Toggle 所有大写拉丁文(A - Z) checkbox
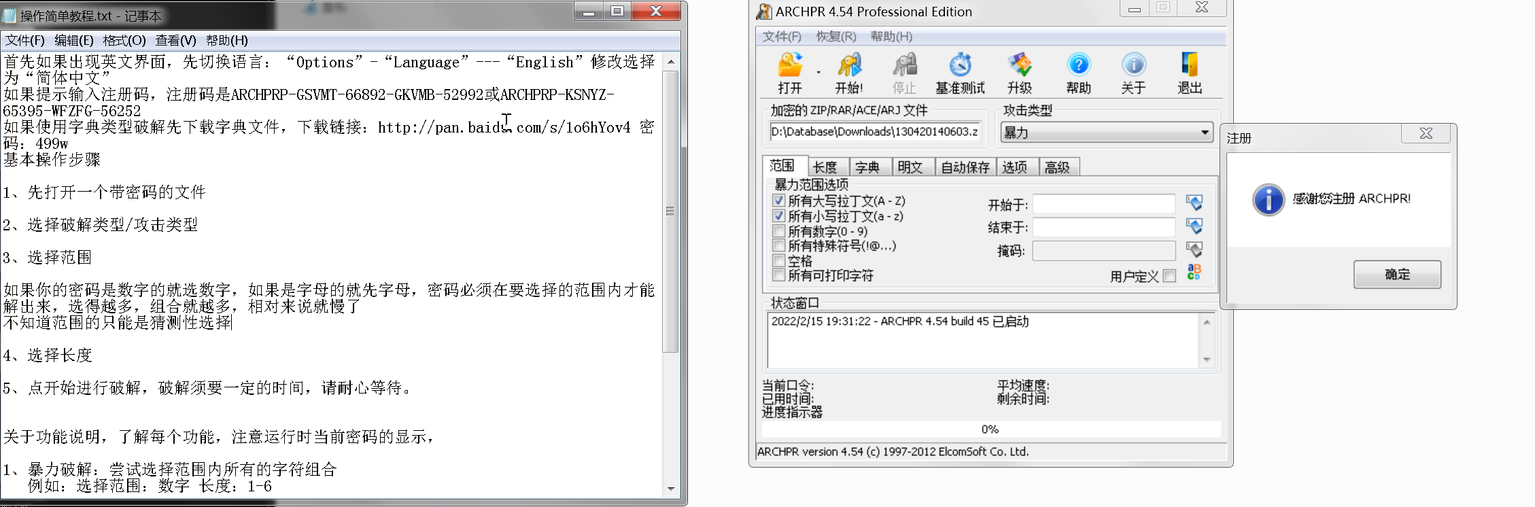Screen dimensions: 1535x507 [779, 200]
